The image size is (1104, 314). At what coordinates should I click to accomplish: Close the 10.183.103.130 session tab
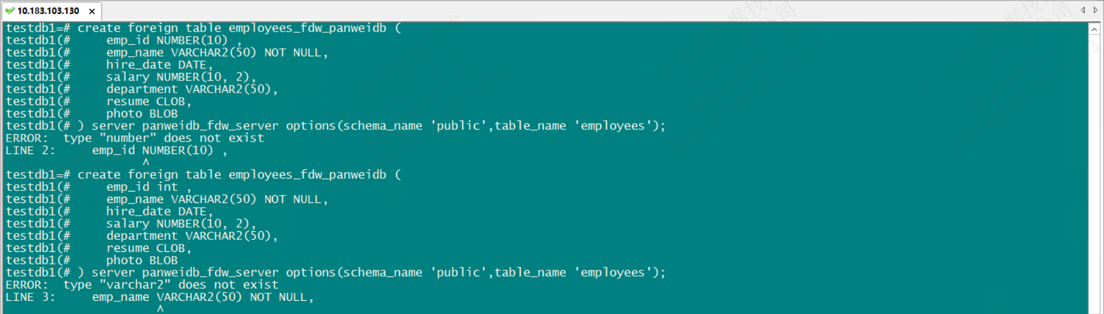(x=92, y=11)
